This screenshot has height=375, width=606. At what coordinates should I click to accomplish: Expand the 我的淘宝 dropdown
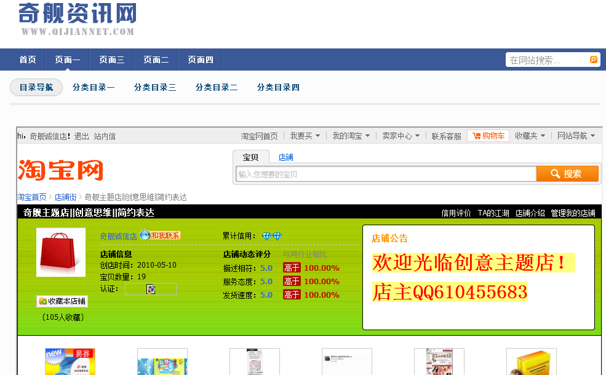click(x=351, y=136)
